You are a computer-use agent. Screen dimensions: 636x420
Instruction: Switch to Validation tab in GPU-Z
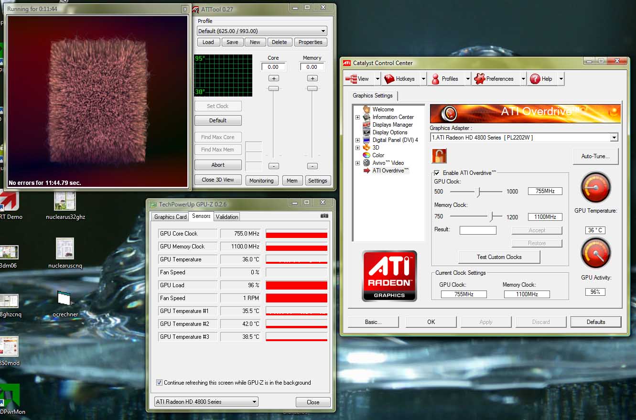coord(227,217)
